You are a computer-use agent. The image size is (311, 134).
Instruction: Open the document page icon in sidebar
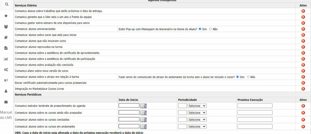(6, 48)
